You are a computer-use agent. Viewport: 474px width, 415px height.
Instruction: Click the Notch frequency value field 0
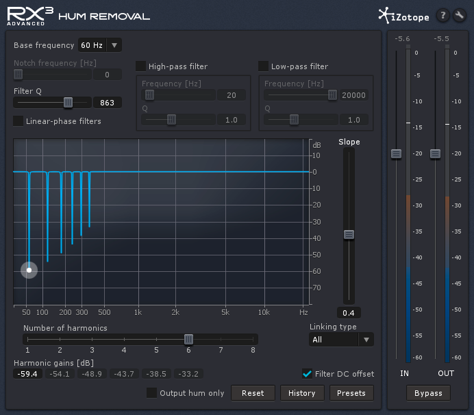pos(108,75)
